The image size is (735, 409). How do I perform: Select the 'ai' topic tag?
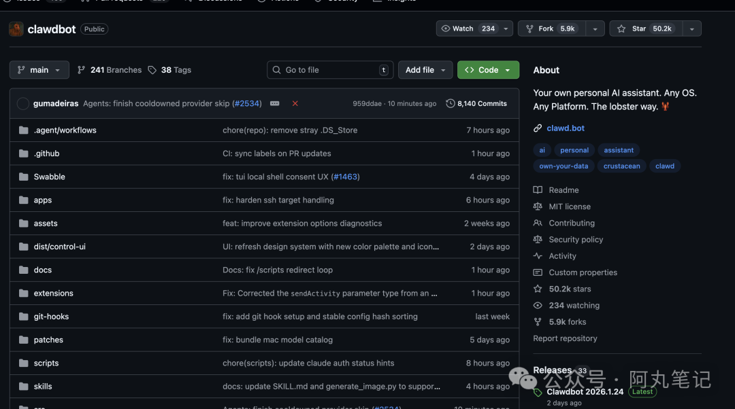pos(542,150)
